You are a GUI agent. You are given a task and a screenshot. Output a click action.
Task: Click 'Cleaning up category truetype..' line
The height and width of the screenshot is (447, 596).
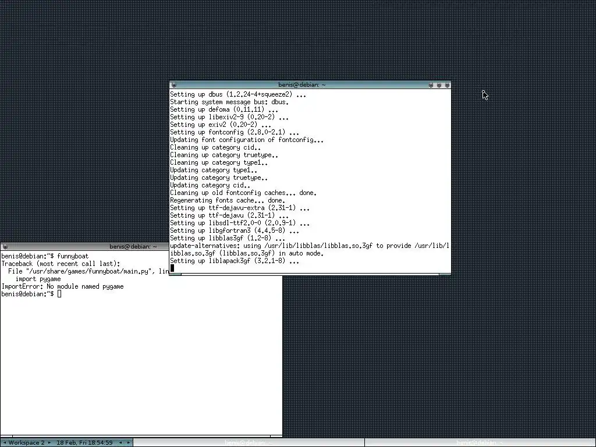tap(224, 155)
